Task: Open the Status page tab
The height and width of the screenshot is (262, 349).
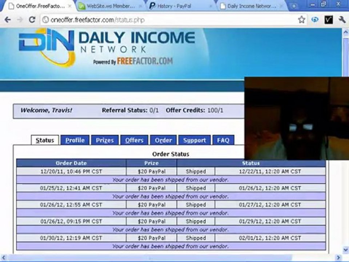Action: click(x=45, y=140)
